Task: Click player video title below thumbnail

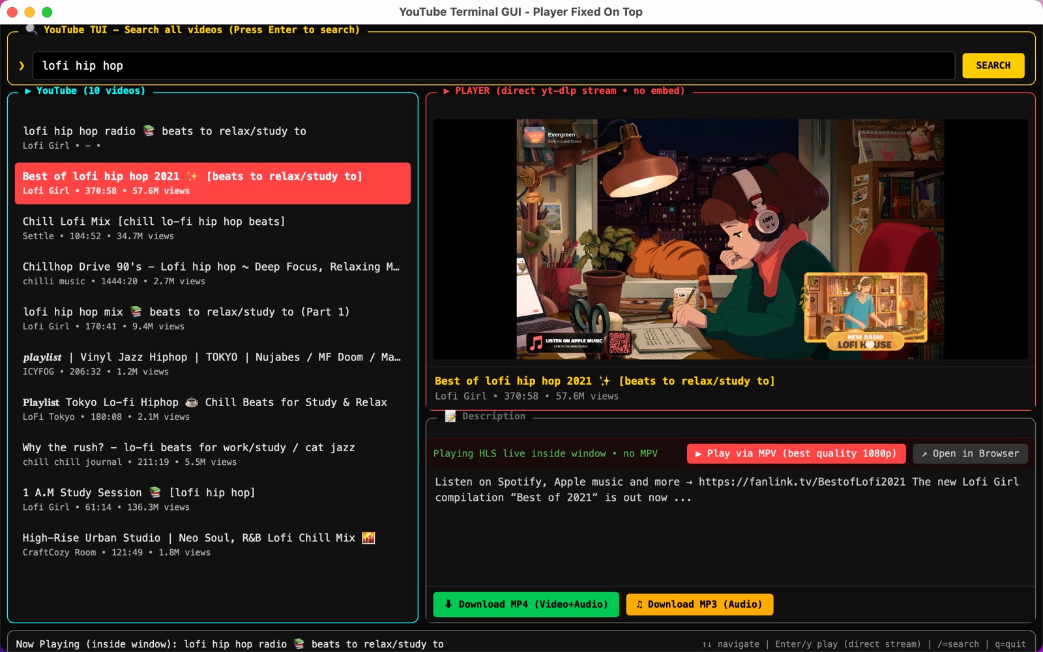Action: 604,381
